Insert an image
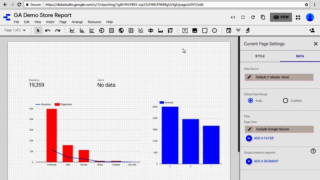This screenshot has height=180, width=320. (195, 30)
